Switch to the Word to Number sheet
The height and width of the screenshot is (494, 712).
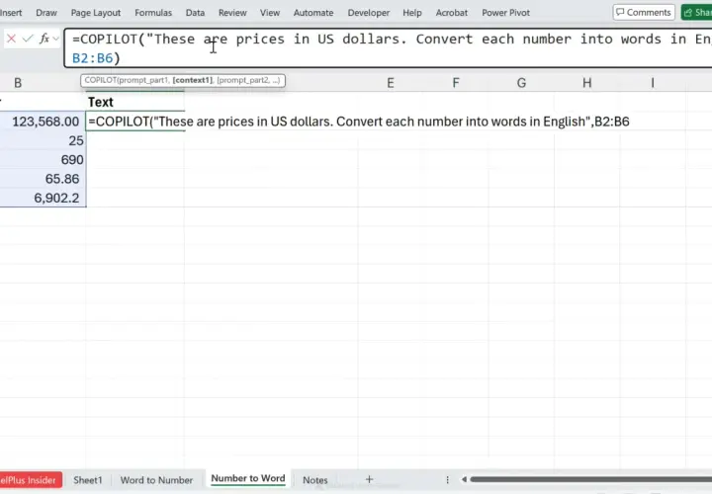click(x=156, y=480)
